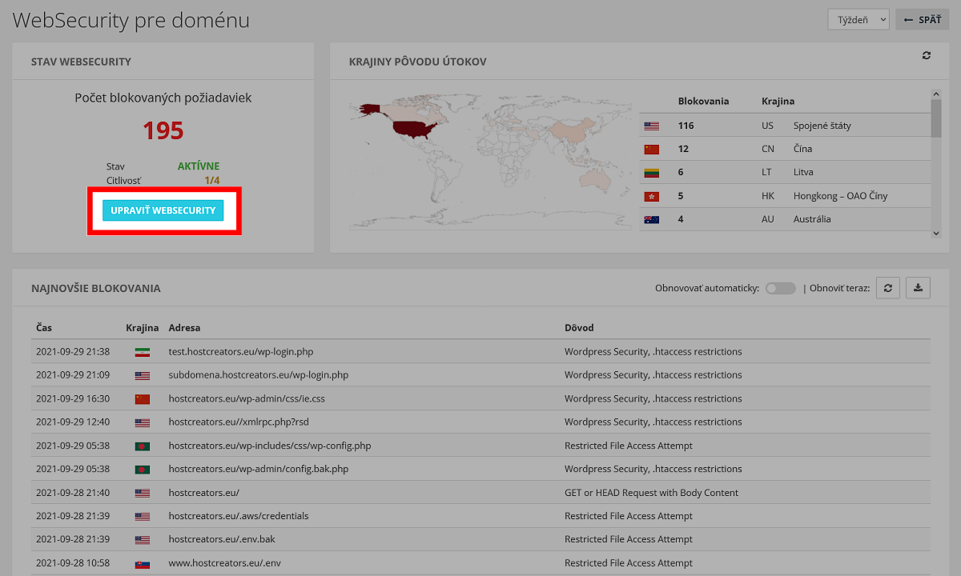This screenshot has width=961, height=576.
Task: Sort by the Čas column header
Action: click(x=44, y=328)
